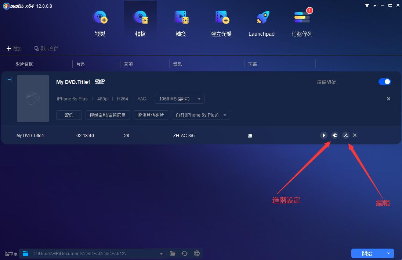Open the video edit pencil icon
Screen dimensions: 402x260
click(345, 135)
